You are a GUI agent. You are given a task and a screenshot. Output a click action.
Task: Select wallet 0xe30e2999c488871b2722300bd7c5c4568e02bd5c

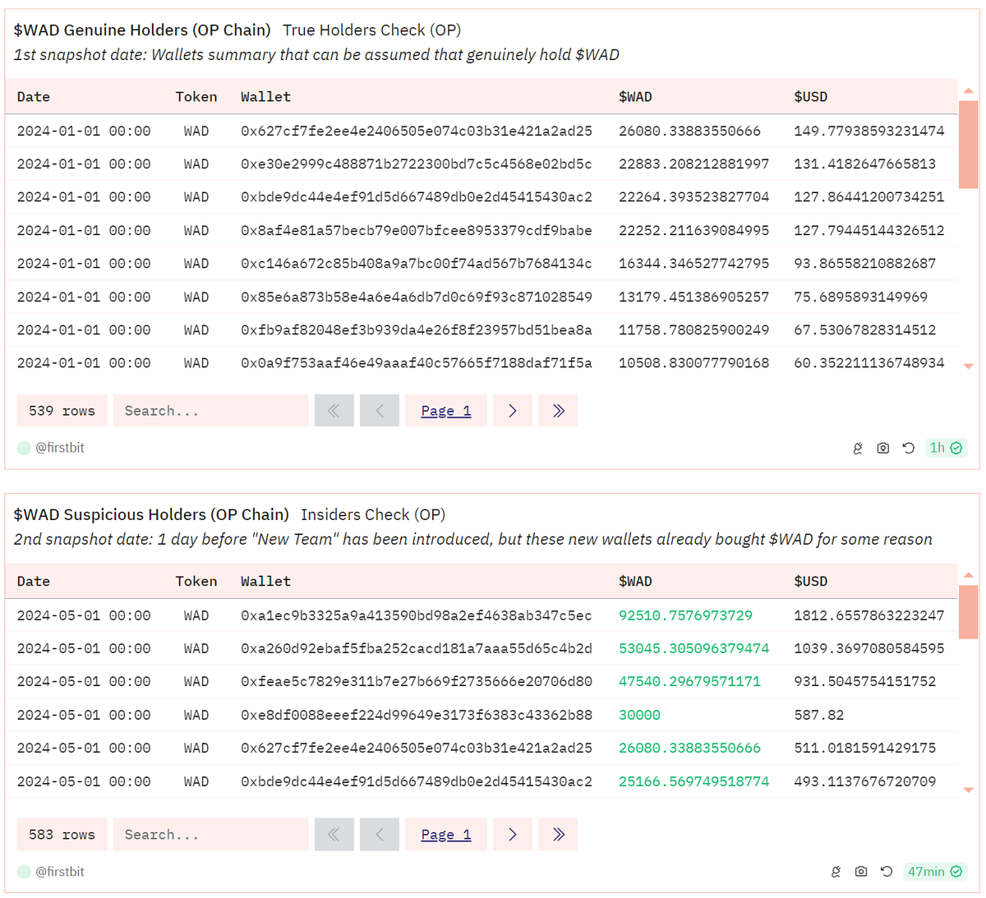(x=417, y=164)
